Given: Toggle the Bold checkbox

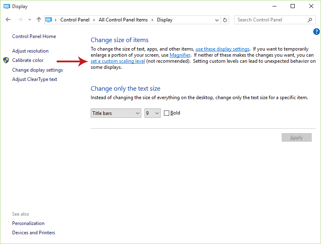Looking at the screenshot, I should [166, 113].
